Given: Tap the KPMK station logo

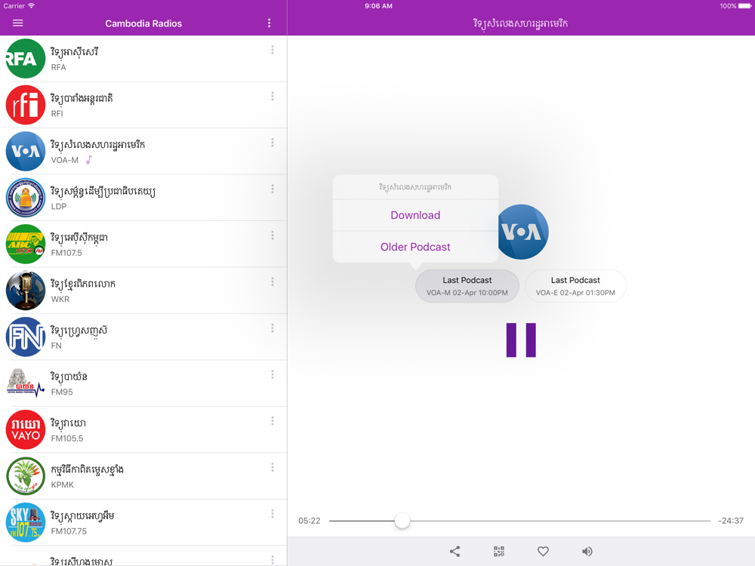Looking at the screenshot, I should coord(26,476).
